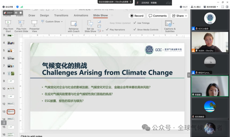230x137 pixels.
Task: Select slide 5 thumbnail
Action: tap(11, 51)
